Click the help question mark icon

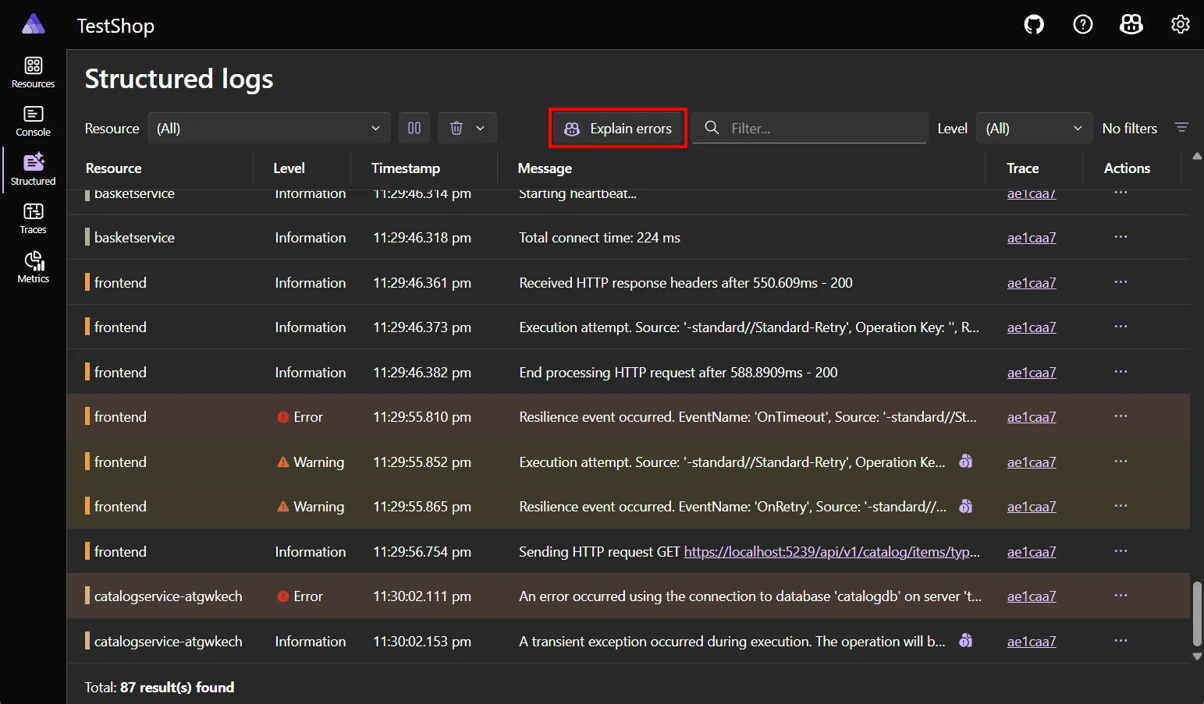[1083, 24]
